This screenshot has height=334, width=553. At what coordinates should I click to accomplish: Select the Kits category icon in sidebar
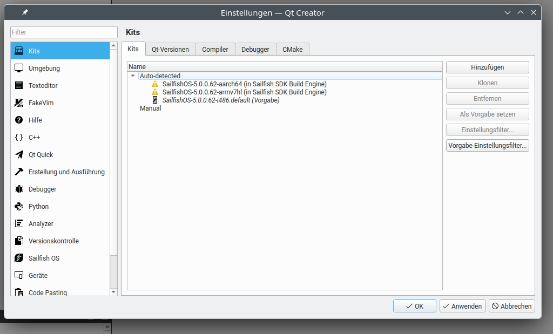click(19, 51)
